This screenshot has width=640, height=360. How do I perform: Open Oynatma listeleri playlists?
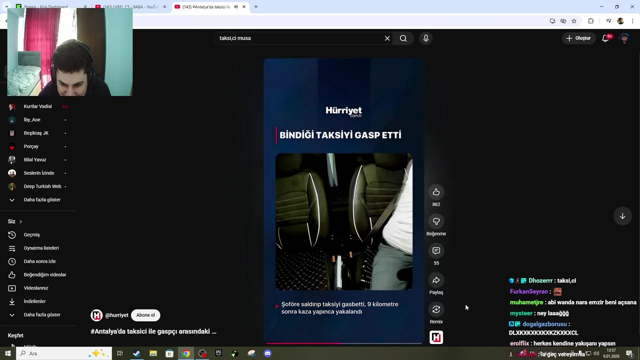(x=38, y=248)
